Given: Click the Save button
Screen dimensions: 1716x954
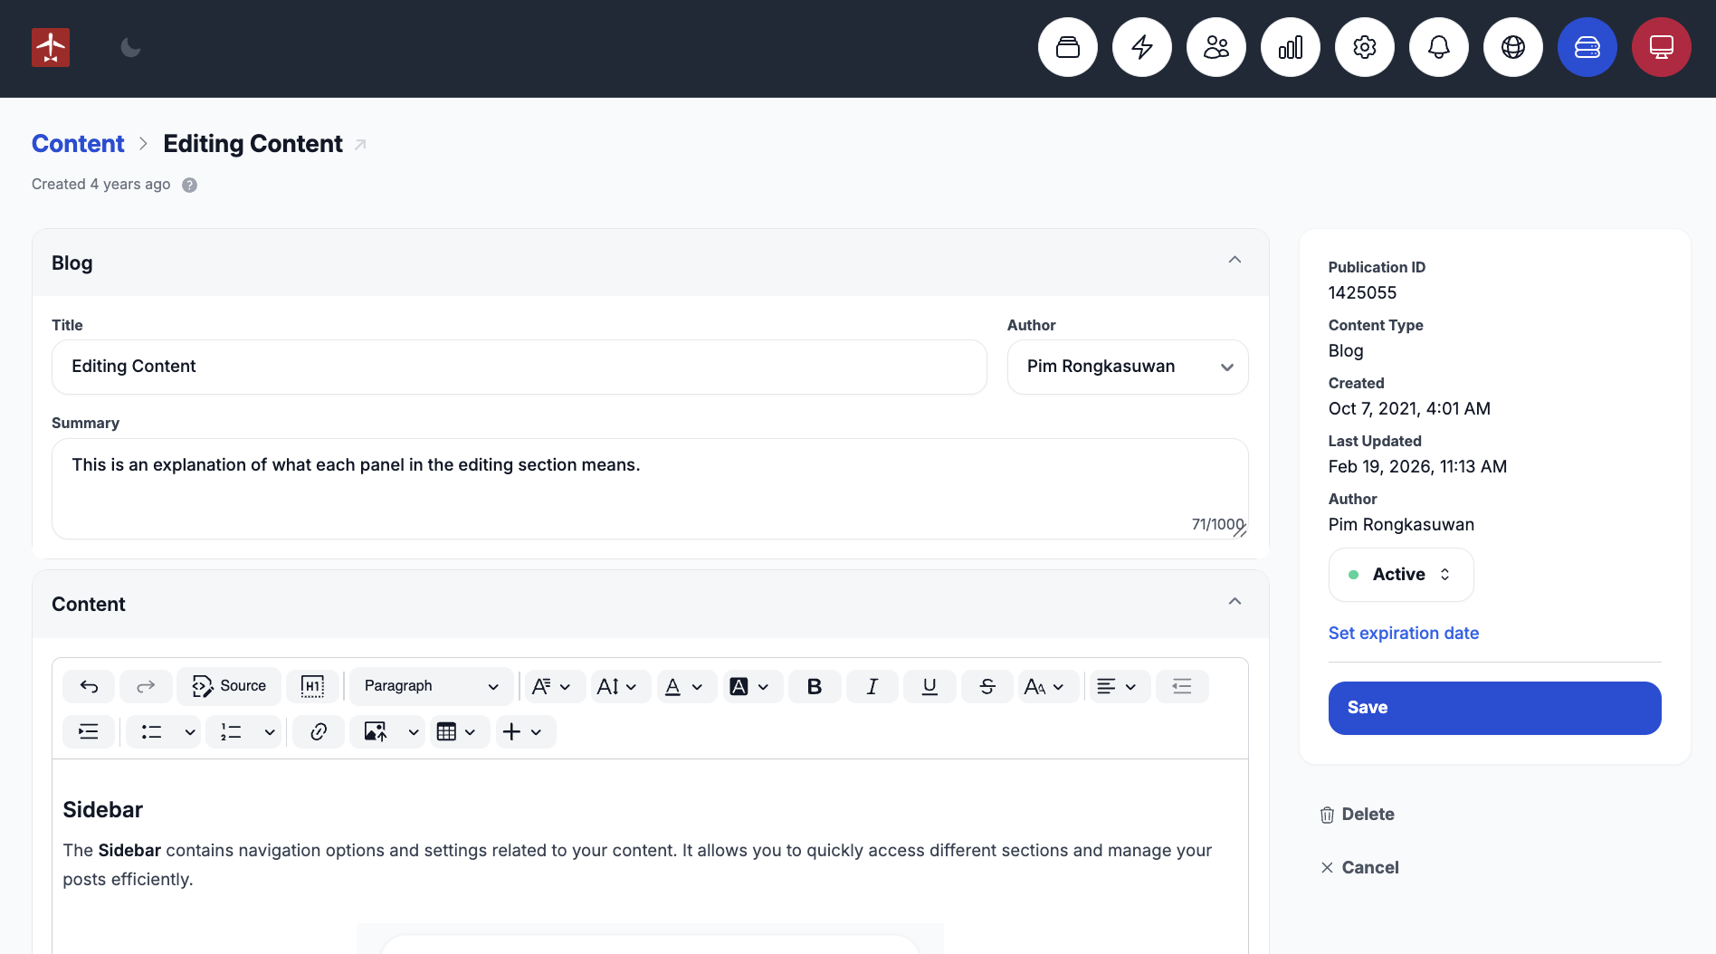Looking at the screenshot, I should tap(1494, 708).
